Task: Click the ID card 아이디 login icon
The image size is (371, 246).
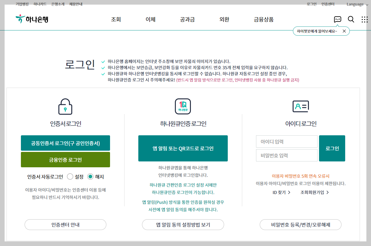Action: (301, 106)
